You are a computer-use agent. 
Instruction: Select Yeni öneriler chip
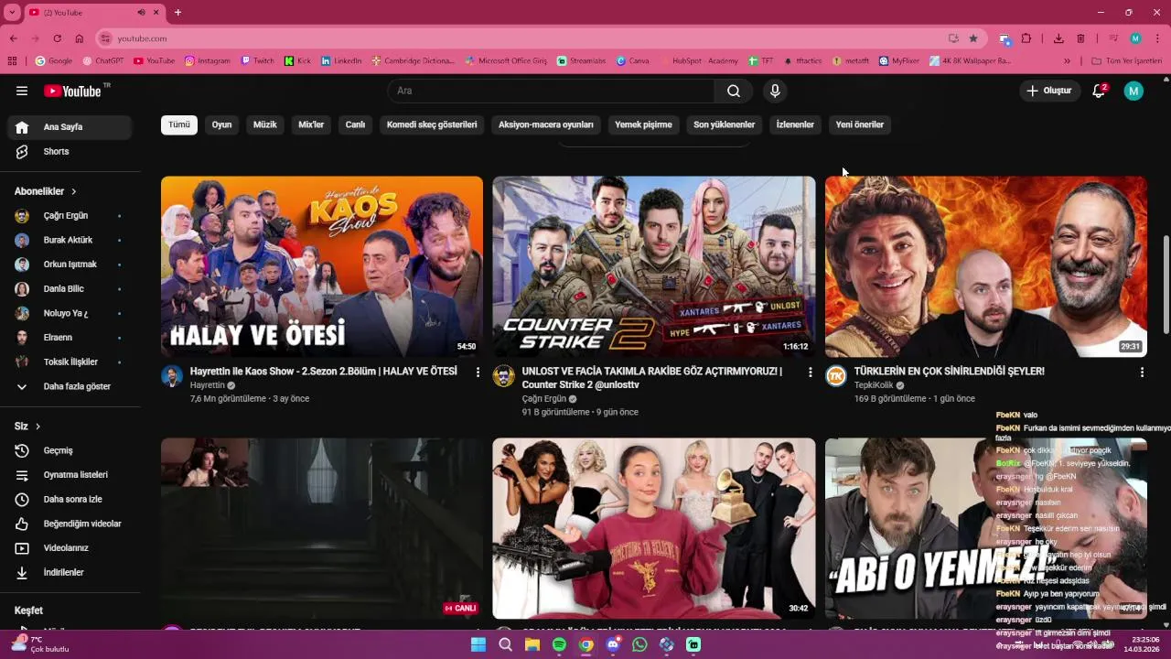click(x=860, y=124)
